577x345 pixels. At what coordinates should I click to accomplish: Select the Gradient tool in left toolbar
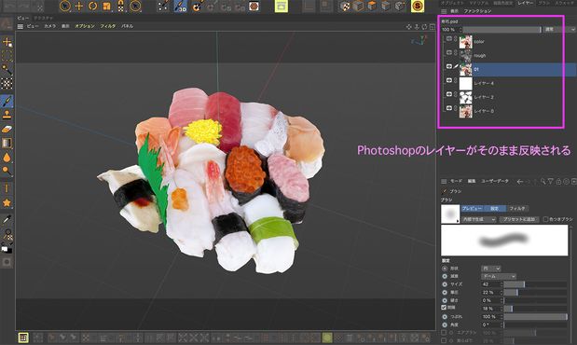point(7,143)
